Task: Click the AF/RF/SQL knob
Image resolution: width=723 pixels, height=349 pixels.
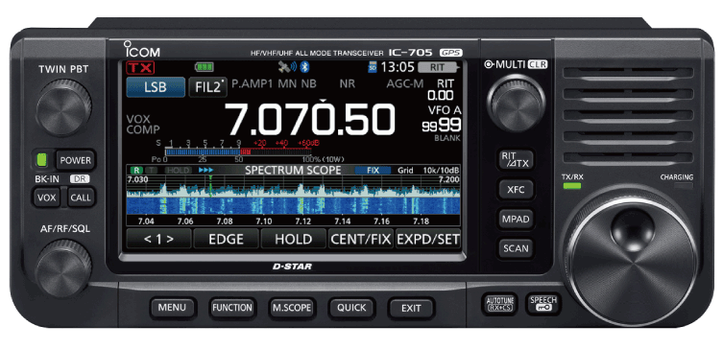Action: [63, 268]
